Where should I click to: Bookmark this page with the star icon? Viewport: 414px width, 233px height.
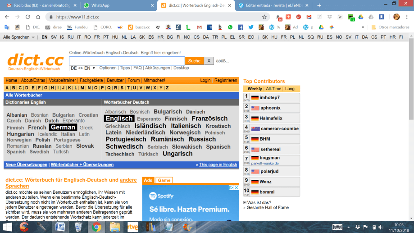264,17
